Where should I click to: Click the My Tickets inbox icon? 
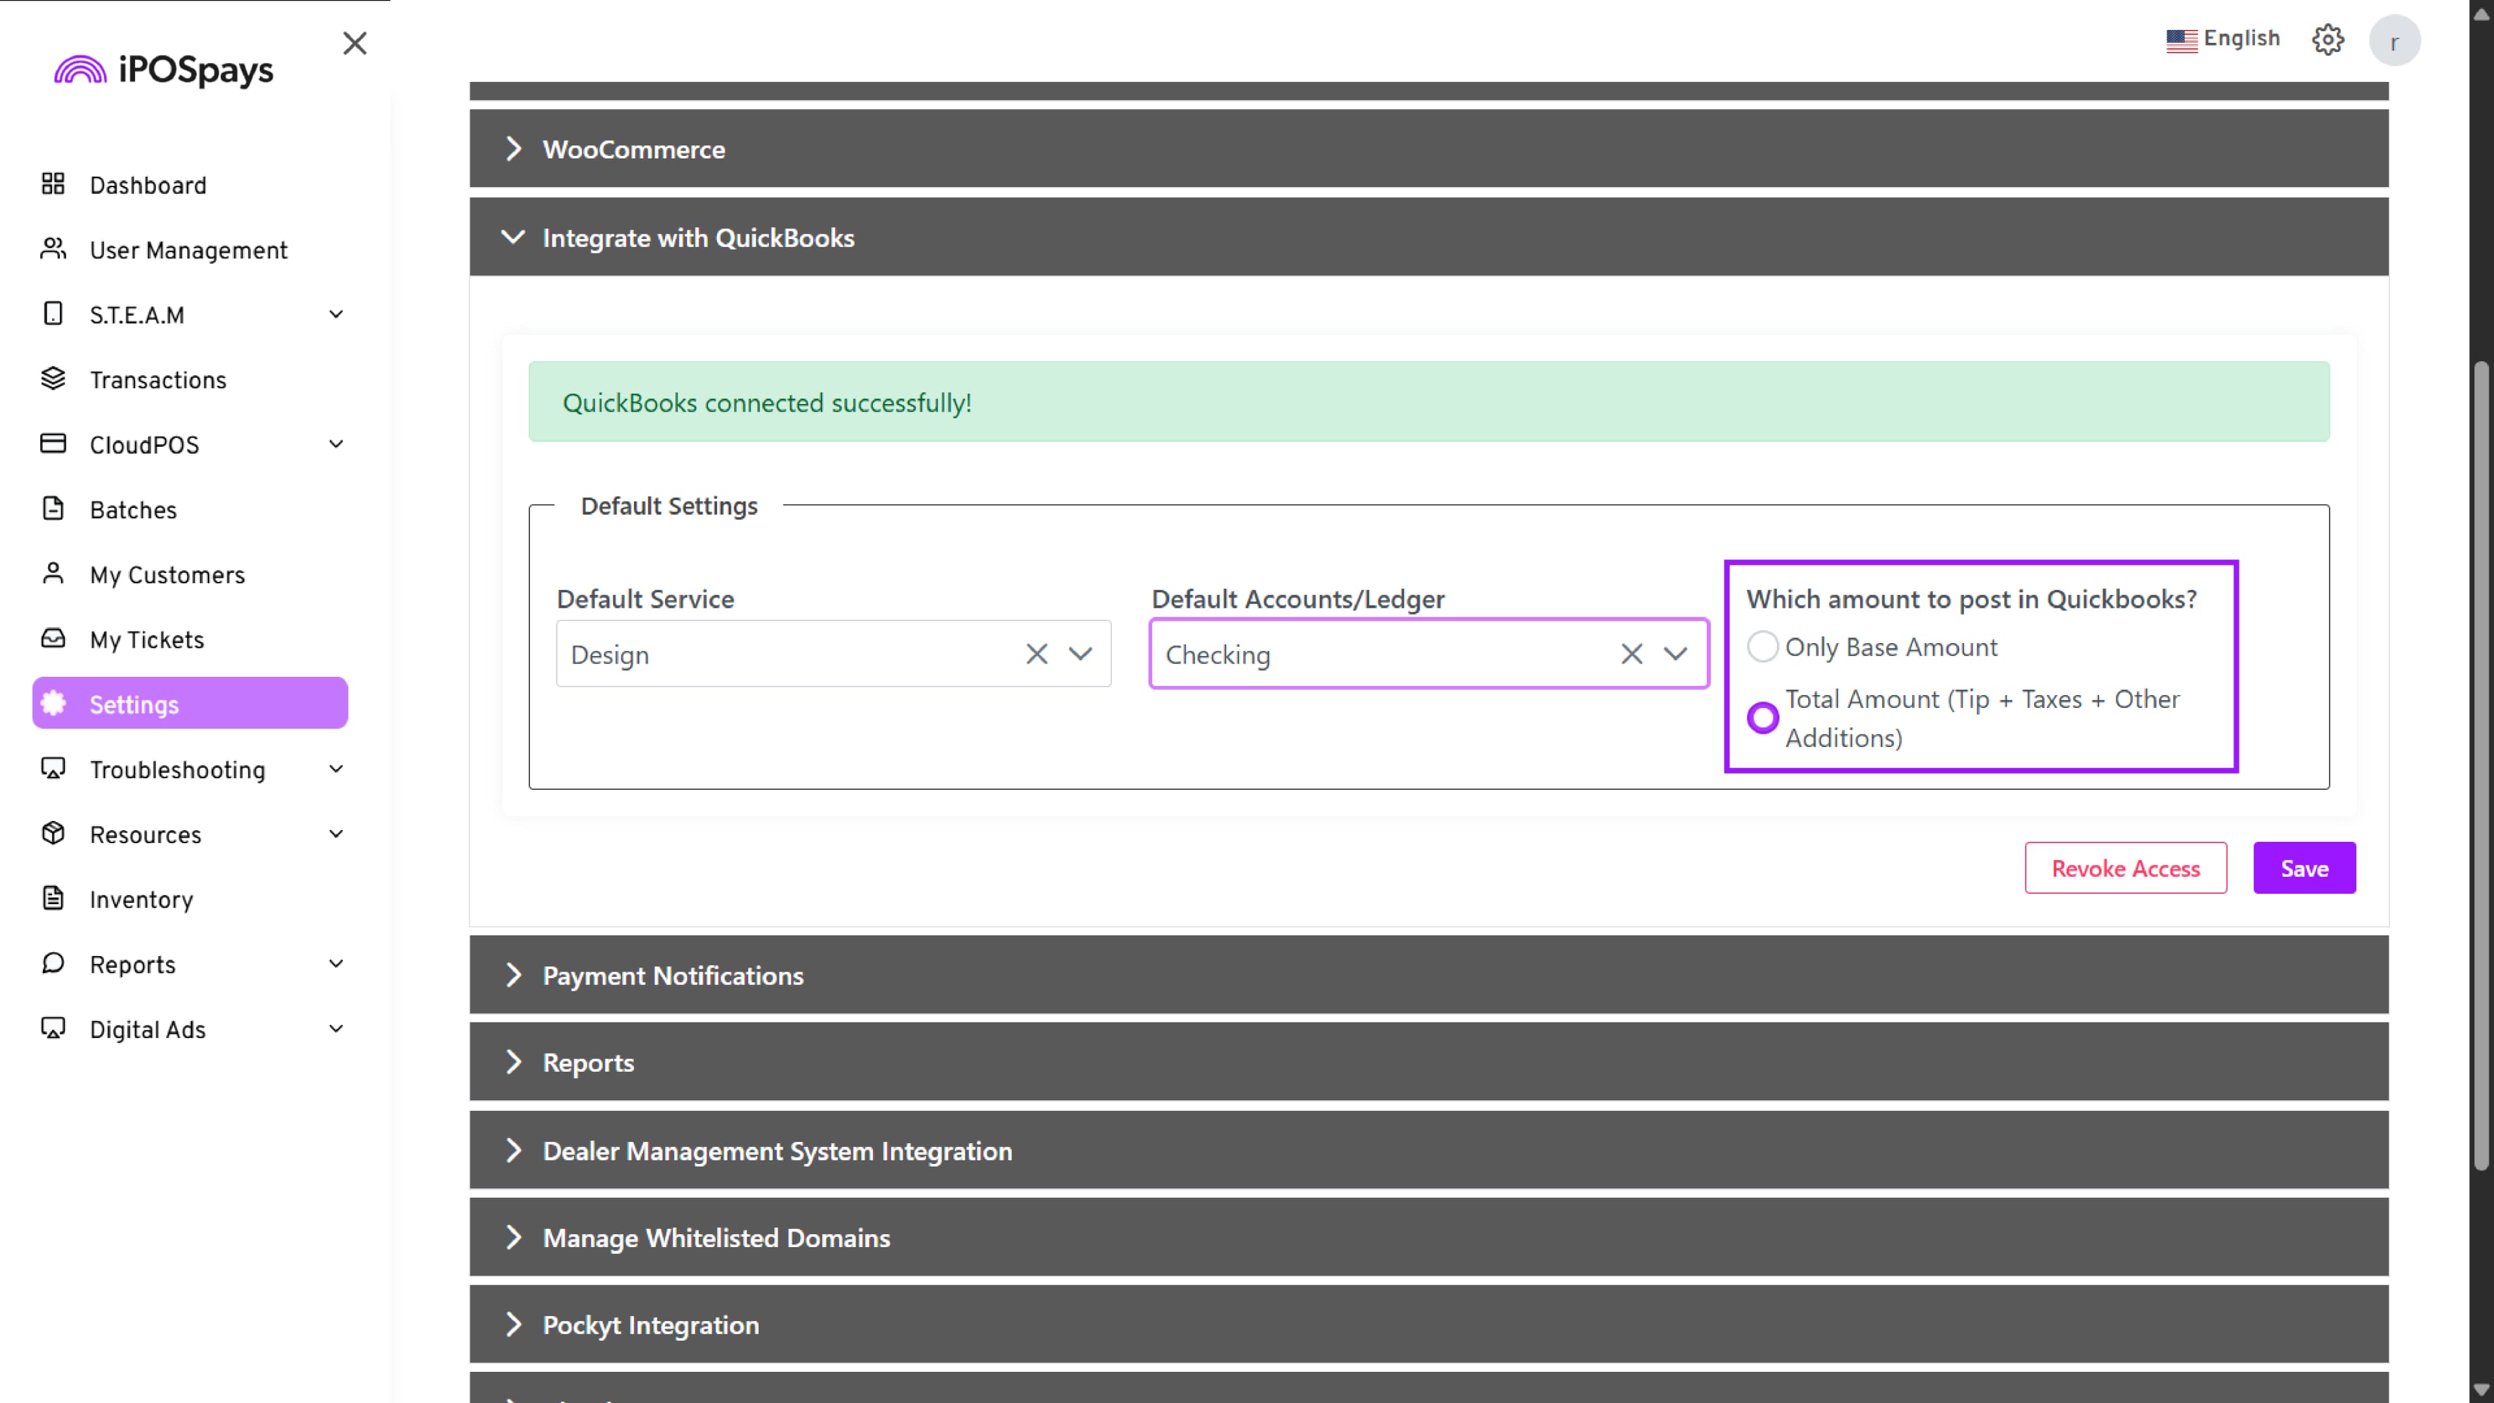53,638
